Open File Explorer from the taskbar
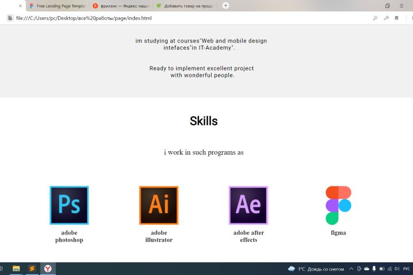 pos(16,269)
